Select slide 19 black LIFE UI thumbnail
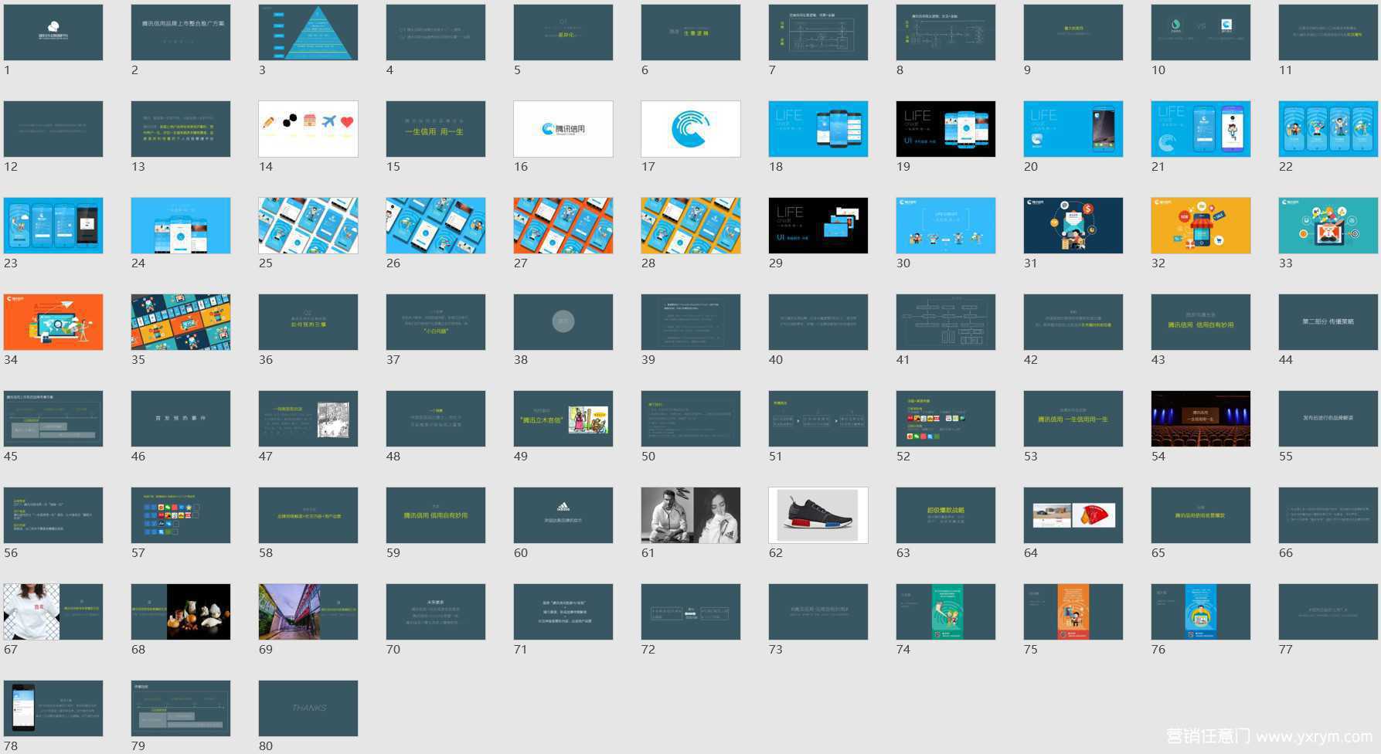This screenshot has height=754, width=1381. click(x=946, y=129)
